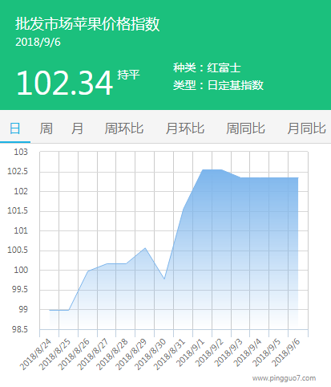The width and height of the screenshot is (331, 387).
Task: Click the 2018/9/4 x-axis date label
Action: [x=248, y=352]
